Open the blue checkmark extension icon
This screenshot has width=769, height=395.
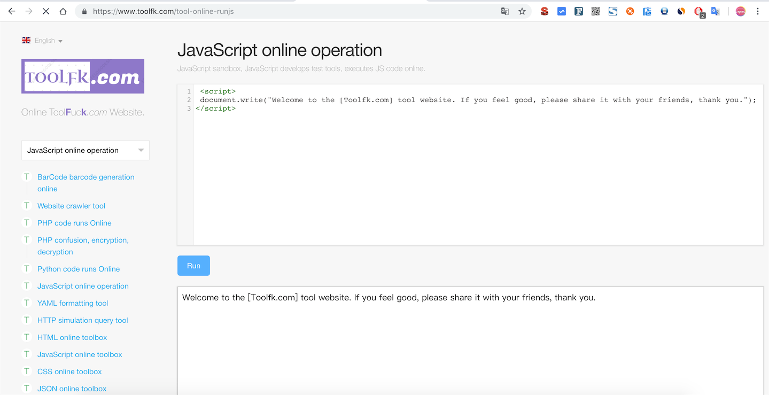coord(562,11)
